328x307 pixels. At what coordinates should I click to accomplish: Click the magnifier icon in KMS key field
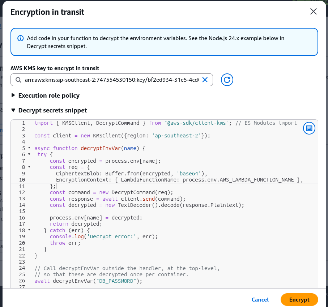click(x=18, y=80)
